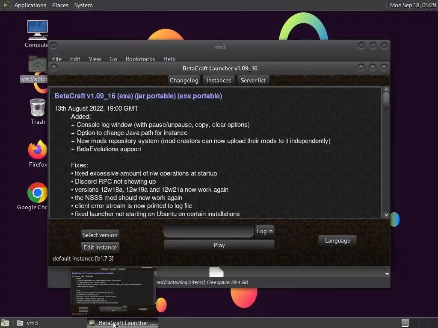Click the vm3 window title bar menu button

53,45
